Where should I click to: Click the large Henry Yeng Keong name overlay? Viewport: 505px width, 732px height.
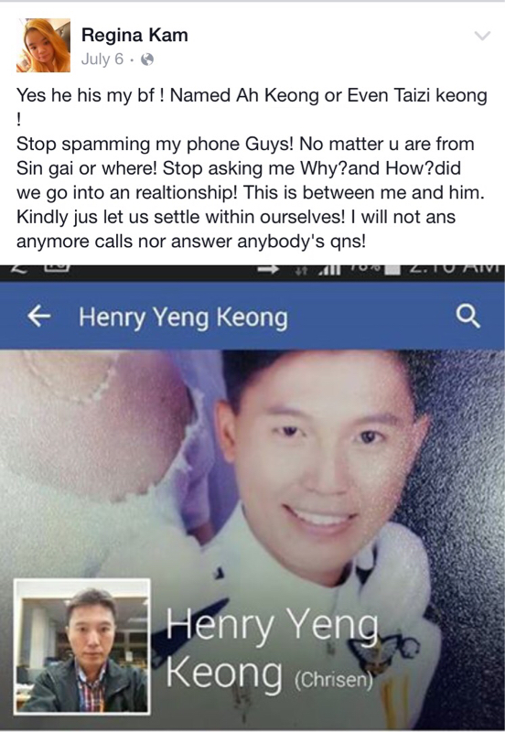point(272,648)
